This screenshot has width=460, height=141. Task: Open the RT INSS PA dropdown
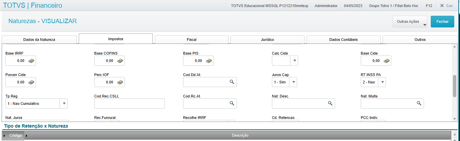pyautogui.click(x=382, y=82)
